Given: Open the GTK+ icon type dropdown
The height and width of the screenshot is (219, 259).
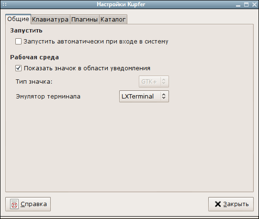Looking at the screenshot, I should [x=154, y=81].
